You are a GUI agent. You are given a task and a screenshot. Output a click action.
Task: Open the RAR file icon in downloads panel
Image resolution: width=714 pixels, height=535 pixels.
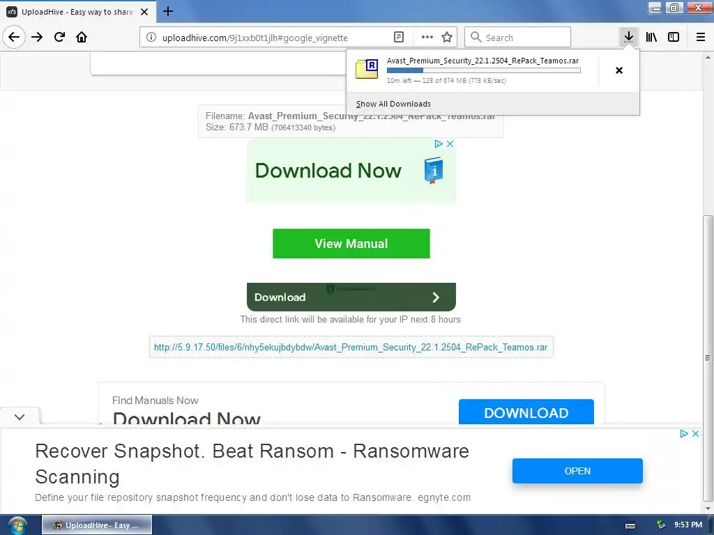[367, 69]
